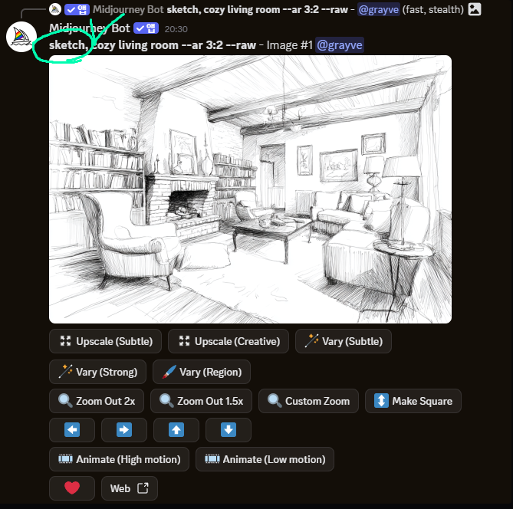Start Animate (High motion)
Screen dimensions: 513x509
tap(119, 459)
